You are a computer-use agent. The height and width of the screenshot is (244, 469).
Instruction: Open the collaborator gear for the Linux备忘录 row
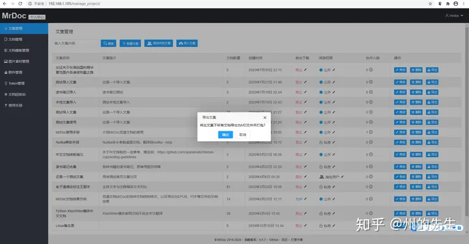tap(371, 226)
